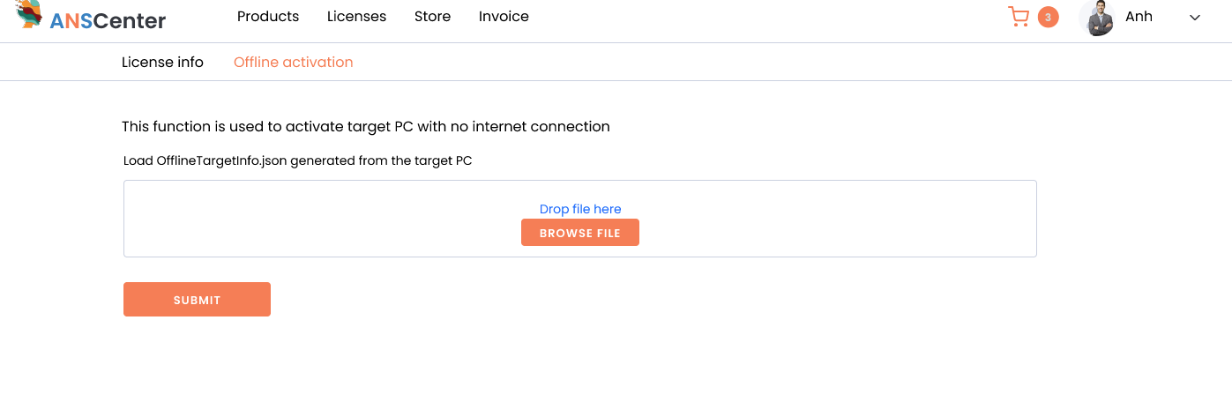Click the orange cart badge showing 3
The height and width of the screenshot is (417, 1232).
[x=1048, y=17]
